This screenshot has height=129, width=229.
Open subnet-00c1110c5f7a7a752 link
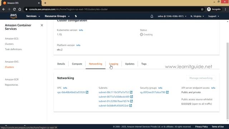[114, 92]
